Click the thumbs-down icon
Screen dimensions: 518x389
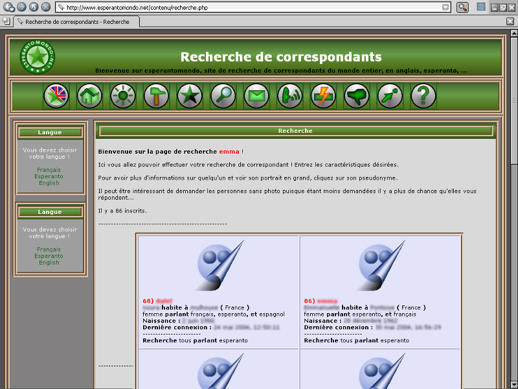[357, 96]
